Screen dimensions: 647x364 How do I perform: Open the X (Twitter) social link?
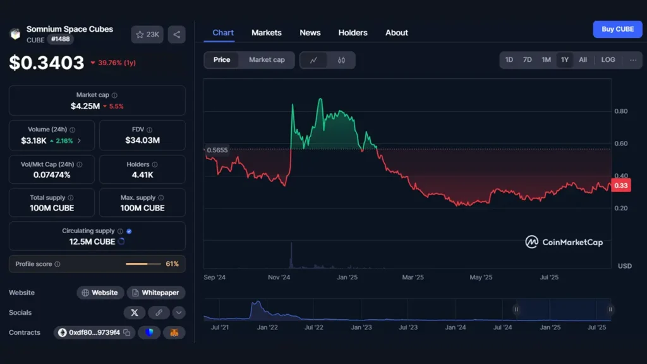135,313
